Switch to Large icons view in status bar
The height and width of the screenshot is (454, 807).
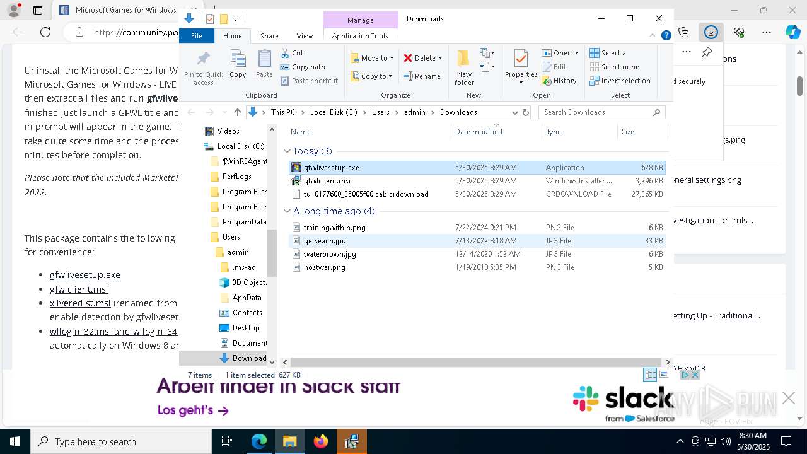click(663, 375)
